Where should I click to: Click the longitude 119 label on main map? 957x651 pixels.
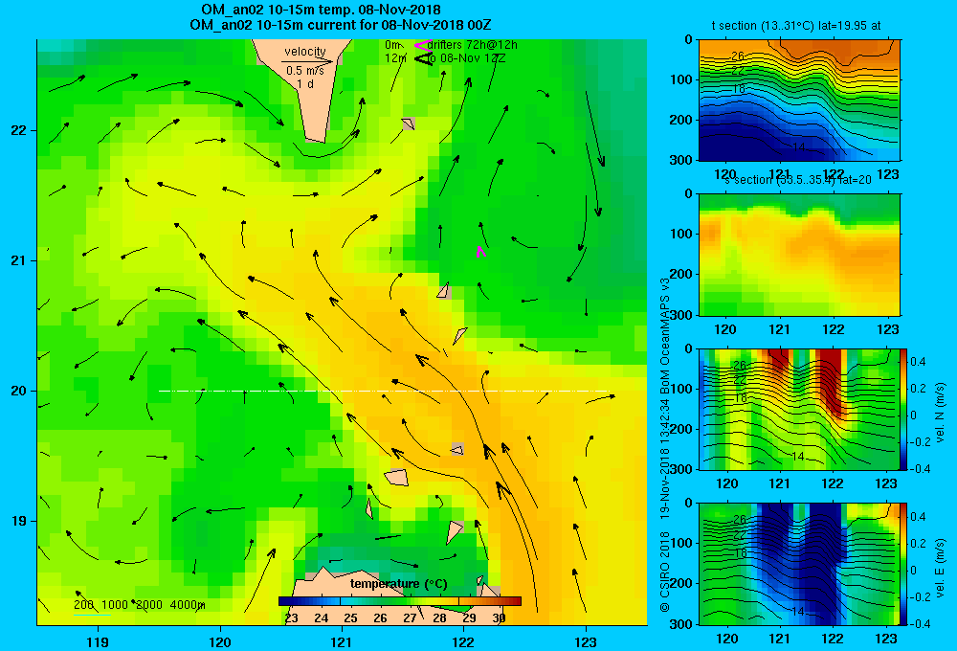(98, 641)
